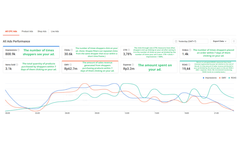Click the calendar icon in date field
Screen dimensions: 239x144
176,42
